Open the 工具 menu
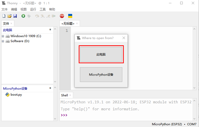This screenshot has width=199, height=127. click(x=42, y=9)
